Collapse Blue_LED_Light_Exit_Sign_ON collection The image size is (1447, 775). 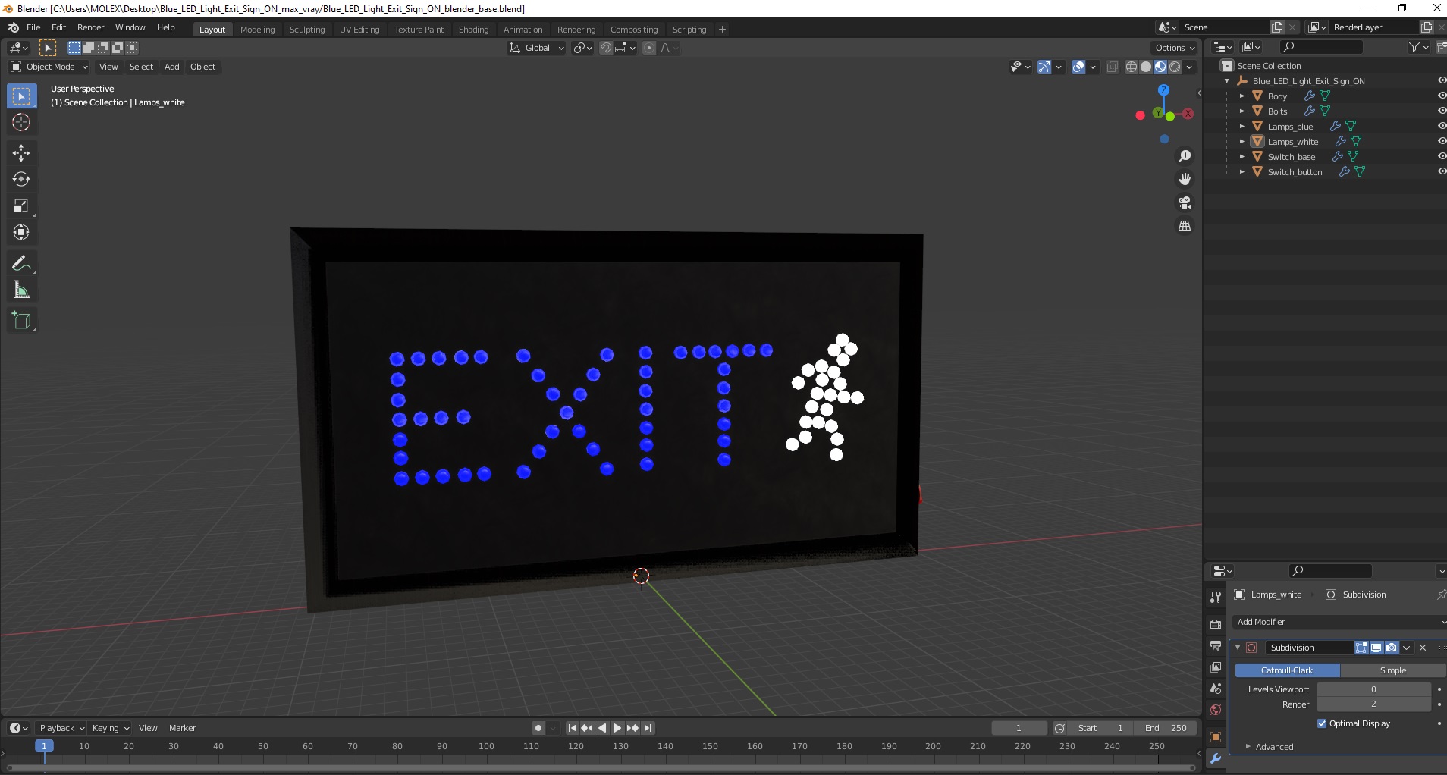click(x=1227, y=81)
